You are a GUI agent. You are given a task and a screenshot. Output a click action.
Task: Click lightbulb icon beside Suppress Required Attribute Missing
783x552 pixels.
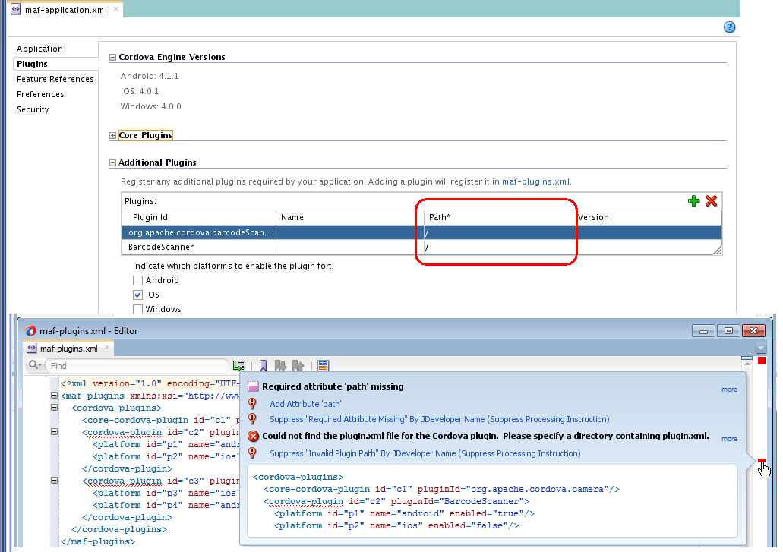tap(253, 418)
